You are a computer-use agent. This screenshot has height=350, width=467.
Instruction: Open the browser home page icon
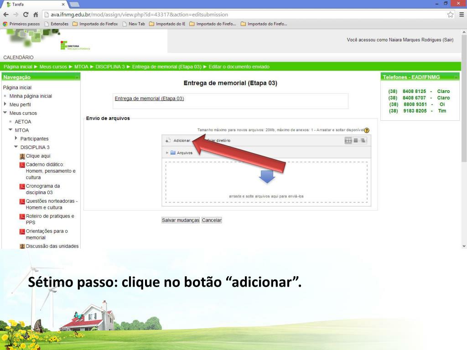click(36, 14)
